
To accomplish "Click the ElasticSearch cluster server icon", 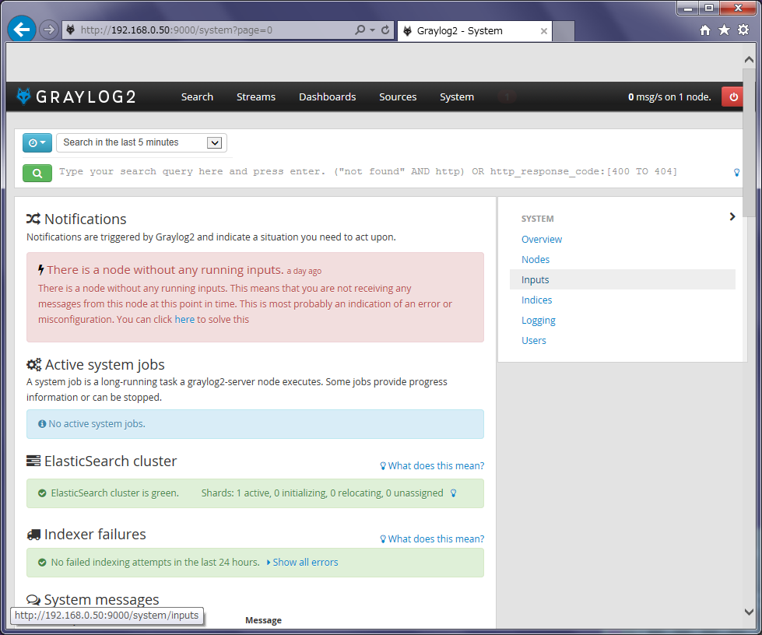I will coord(33,461).
